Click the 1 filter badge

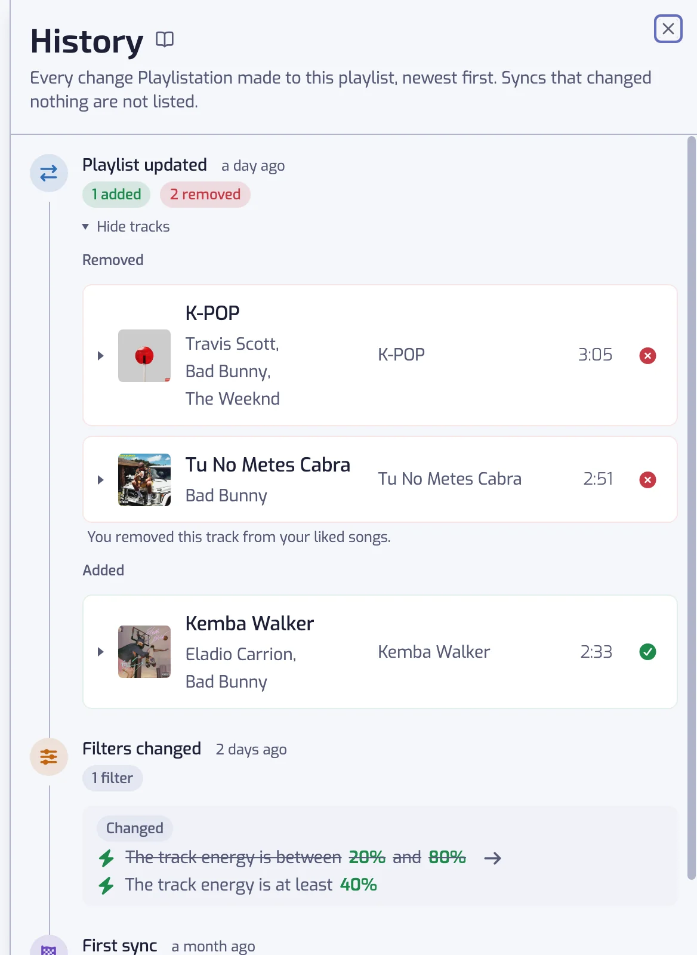click(x=113, y=778)
